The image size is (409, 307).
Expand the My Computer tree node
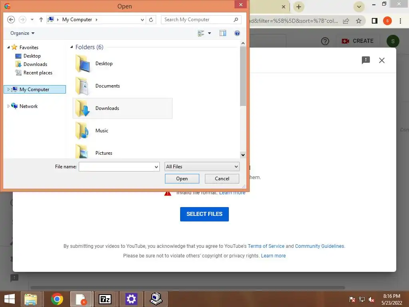point(8,89)
